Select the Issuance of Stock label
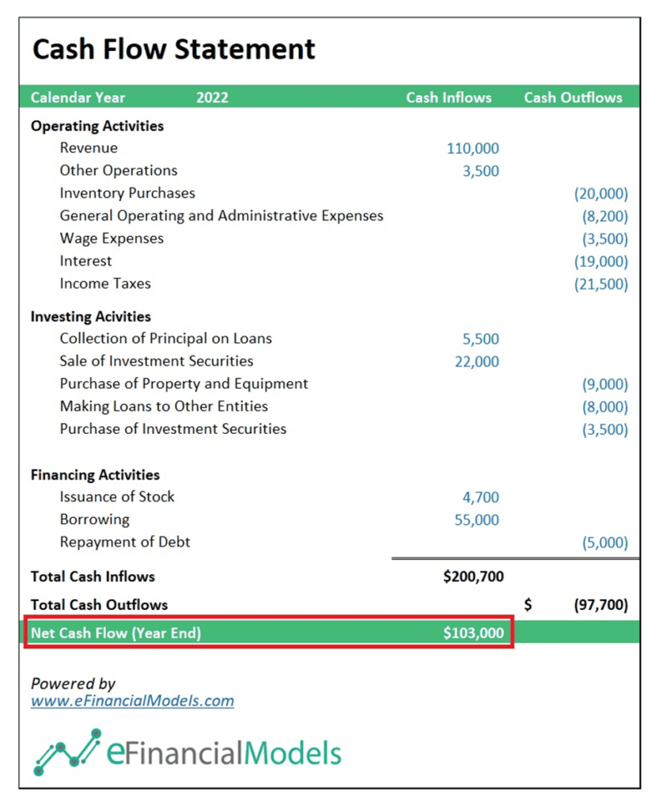The image size is (667, 811). pyautogui.click(x=117, y=497)
